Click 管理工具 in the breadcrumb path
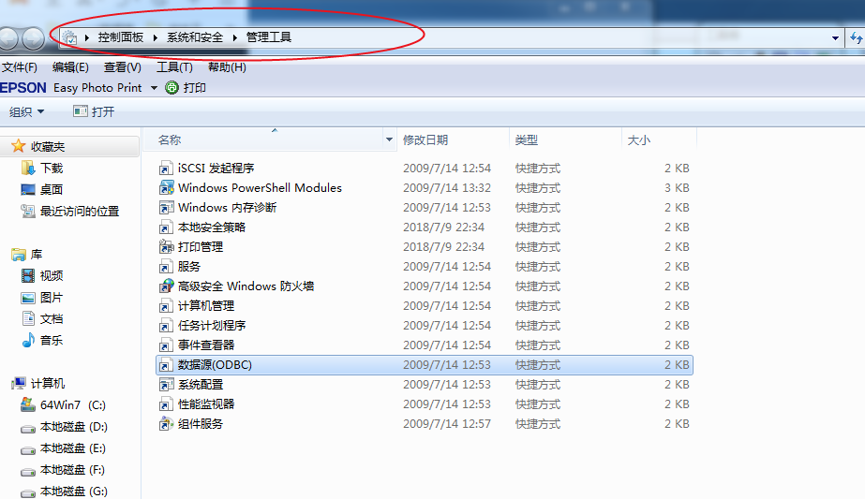Screen dimensions: 865x499 tap(269, 37)
